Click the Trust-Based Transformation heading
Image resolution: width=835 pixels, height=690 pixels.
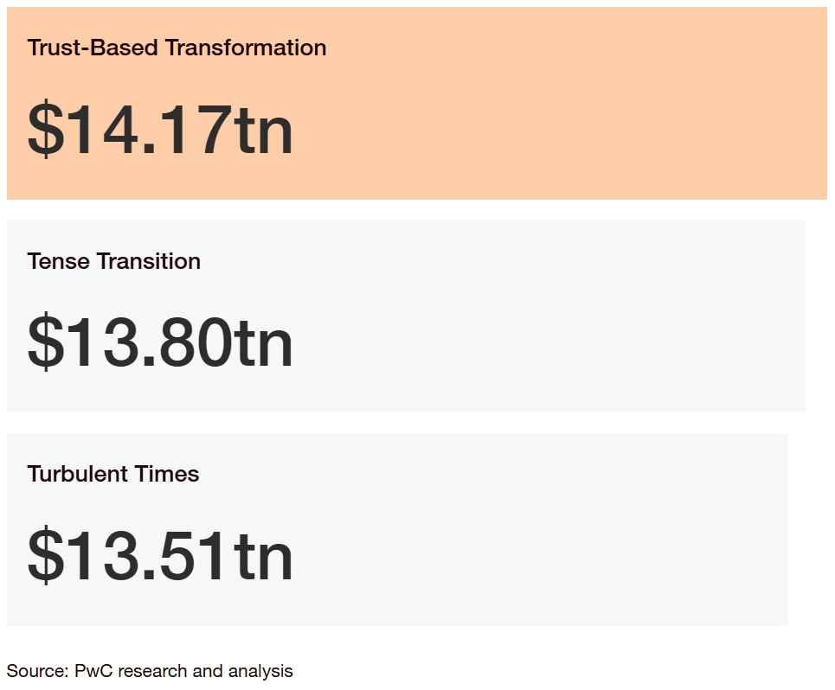[177, 48]
